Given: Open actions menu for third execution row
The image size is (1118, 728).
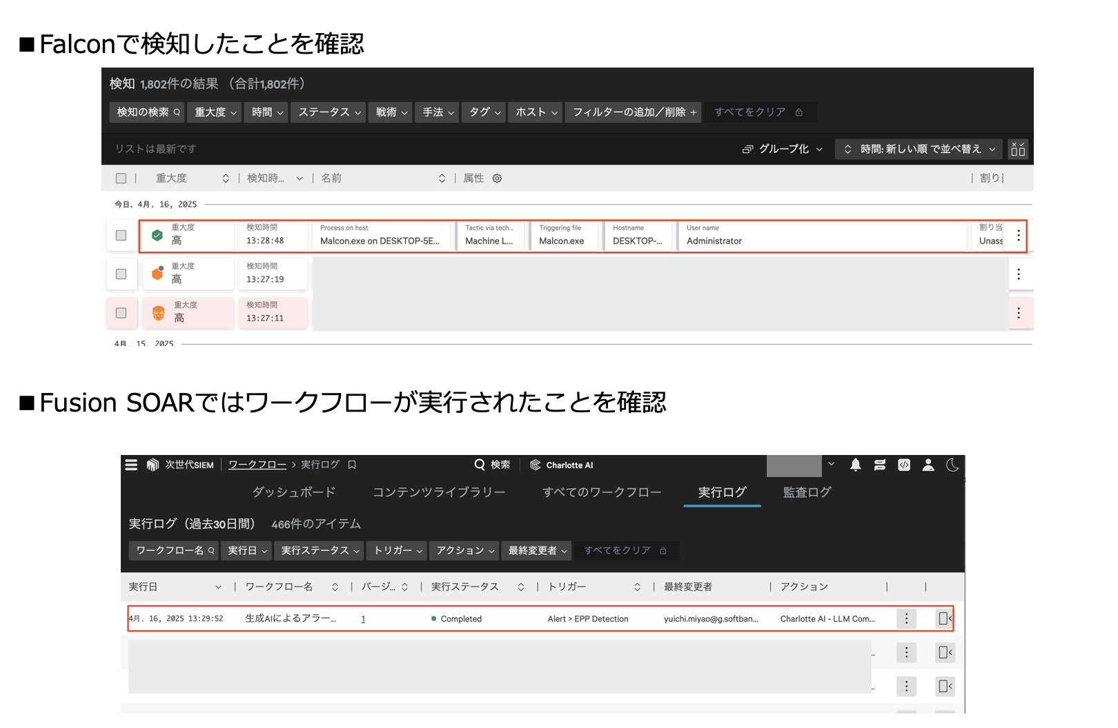Looking at the screenshot, I should click(x=906, y=686).
